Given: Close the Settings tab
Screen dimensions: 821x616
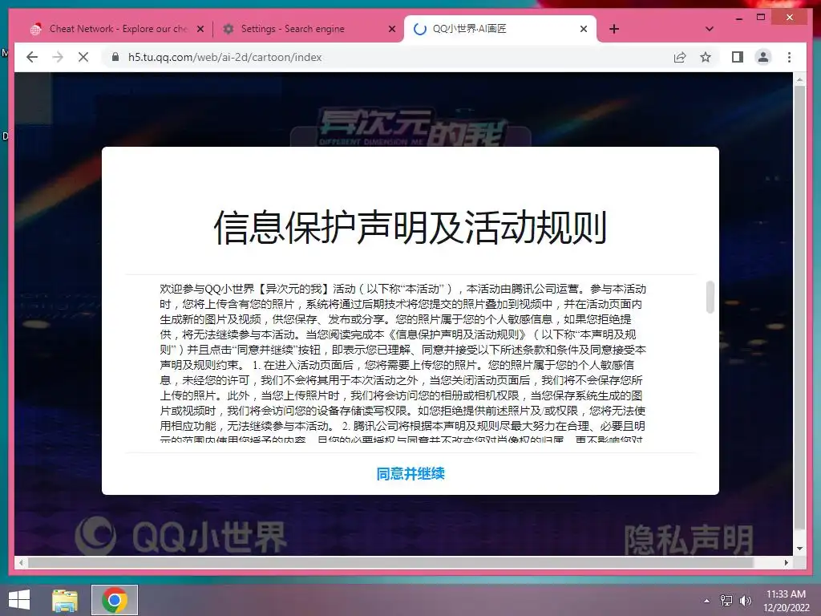Looking at the screenshot, I should point(391,29).
